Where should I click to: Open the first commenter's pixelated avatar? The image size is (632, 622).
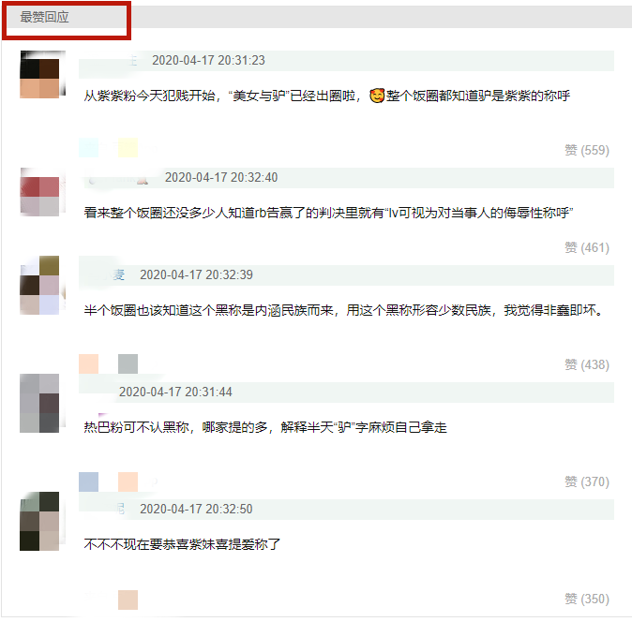pyautogui.click(x=42, y=75)
